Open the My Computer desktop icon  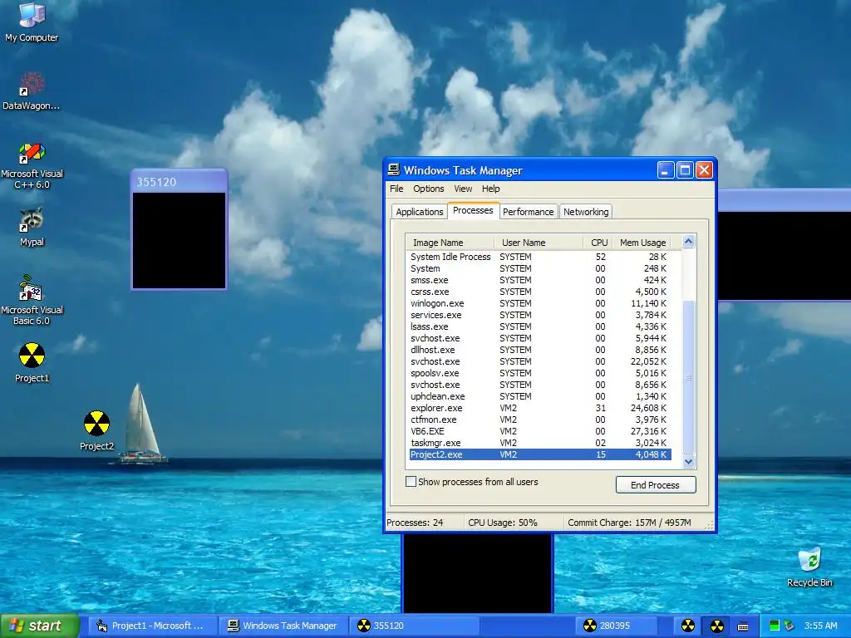click(32, 22)
